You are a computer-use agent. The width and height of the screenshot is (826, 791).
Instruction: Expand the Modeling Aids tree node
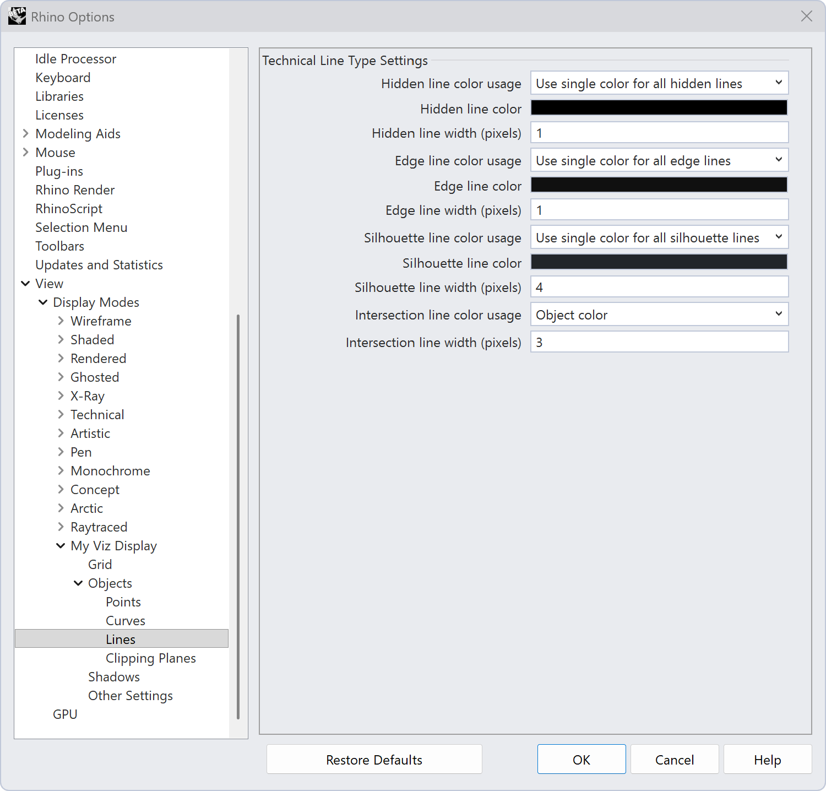pos(25,133)
